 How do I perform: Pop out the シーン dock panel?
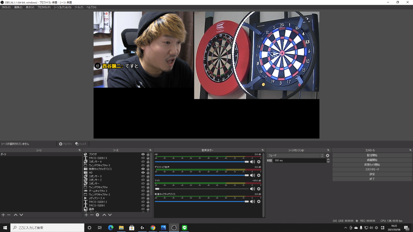80,150
